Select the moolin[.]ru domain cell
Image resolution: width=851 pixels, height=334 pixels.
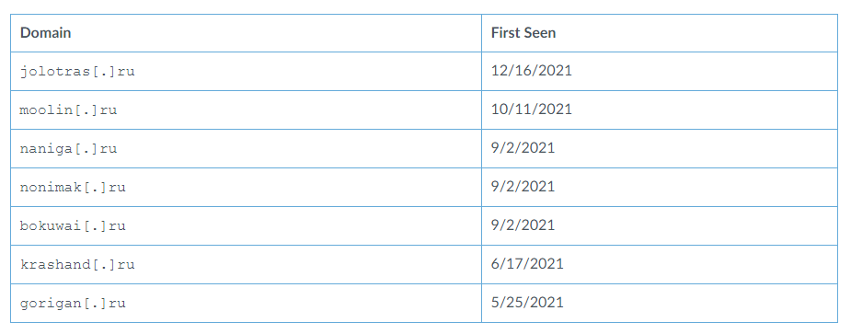[x=246, y=109]
